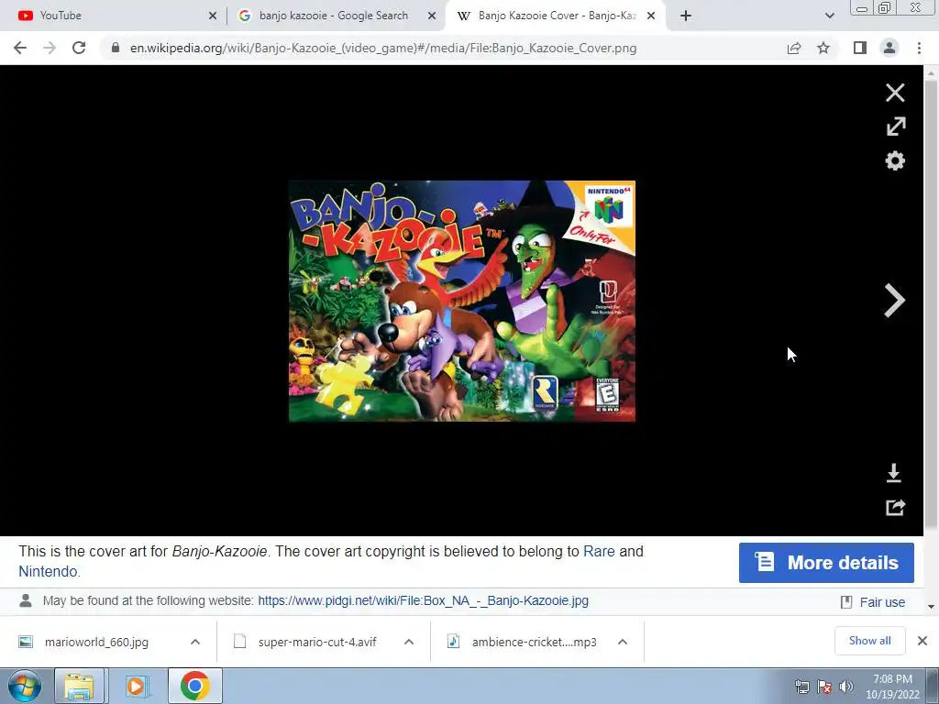Open Windows Media Player from taskbar

(136, 686)
